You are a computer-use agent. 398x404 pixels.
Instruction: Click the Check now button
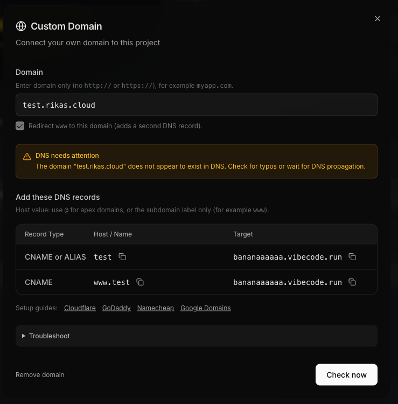[346, 375]
